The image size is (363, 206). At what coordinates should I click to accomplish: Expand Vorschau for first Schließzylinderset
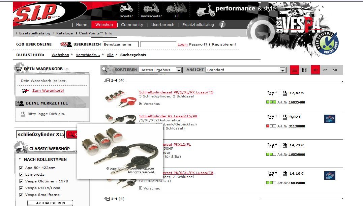click(150, 104)
